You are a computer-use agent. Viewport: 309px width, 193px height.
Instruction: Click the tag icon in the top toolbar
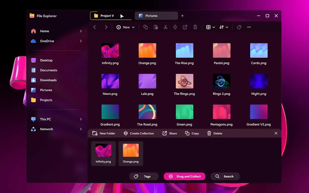coord(239,27)
